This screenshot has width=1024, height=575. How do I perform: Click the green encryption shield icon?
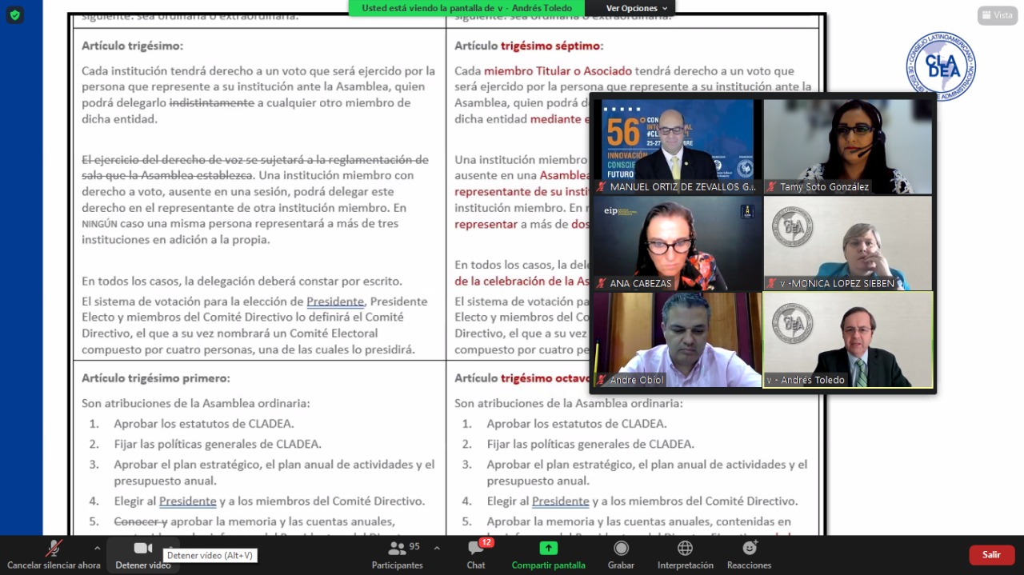tap(14, 14)
